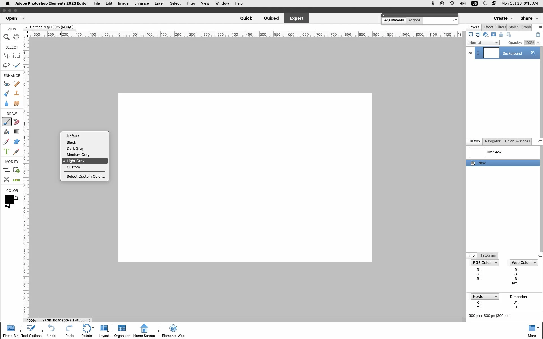Open the Pixels unit dropdown
Viewport: 543px width, 339px height.
pos(485,297)
